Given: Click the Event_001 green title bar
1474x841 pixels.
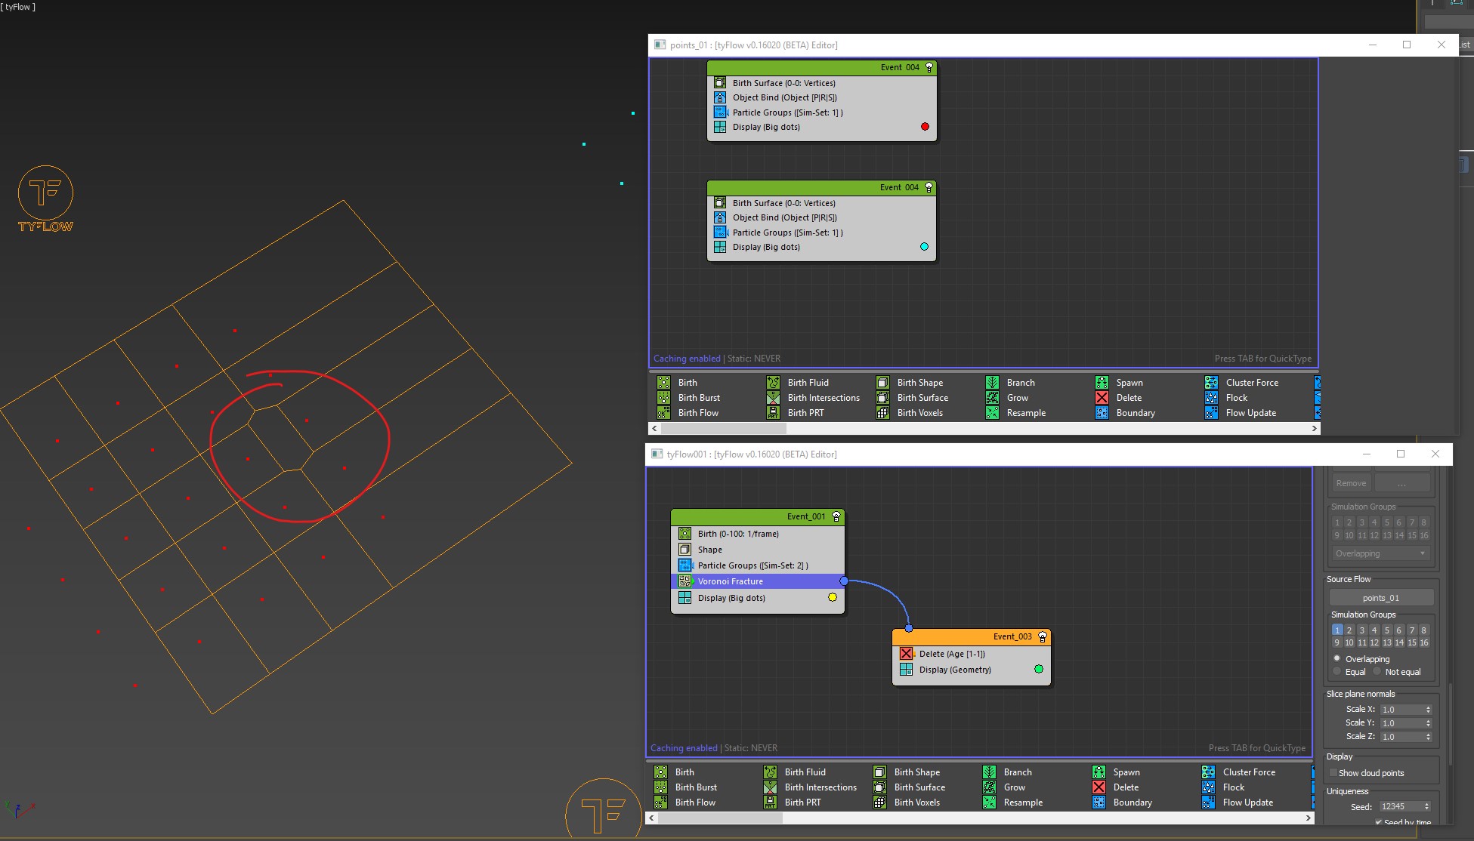Looking at the screenshot, I should pyautogui.click(x=758, y=516).
